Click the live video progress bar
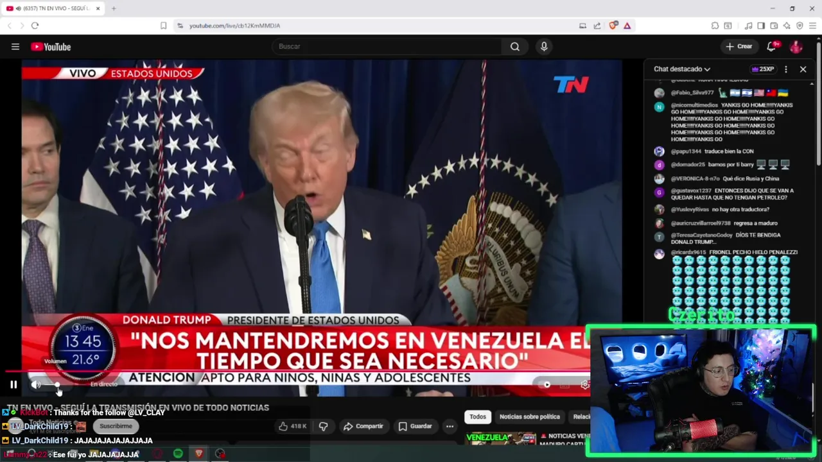 [x=299, y=371]
